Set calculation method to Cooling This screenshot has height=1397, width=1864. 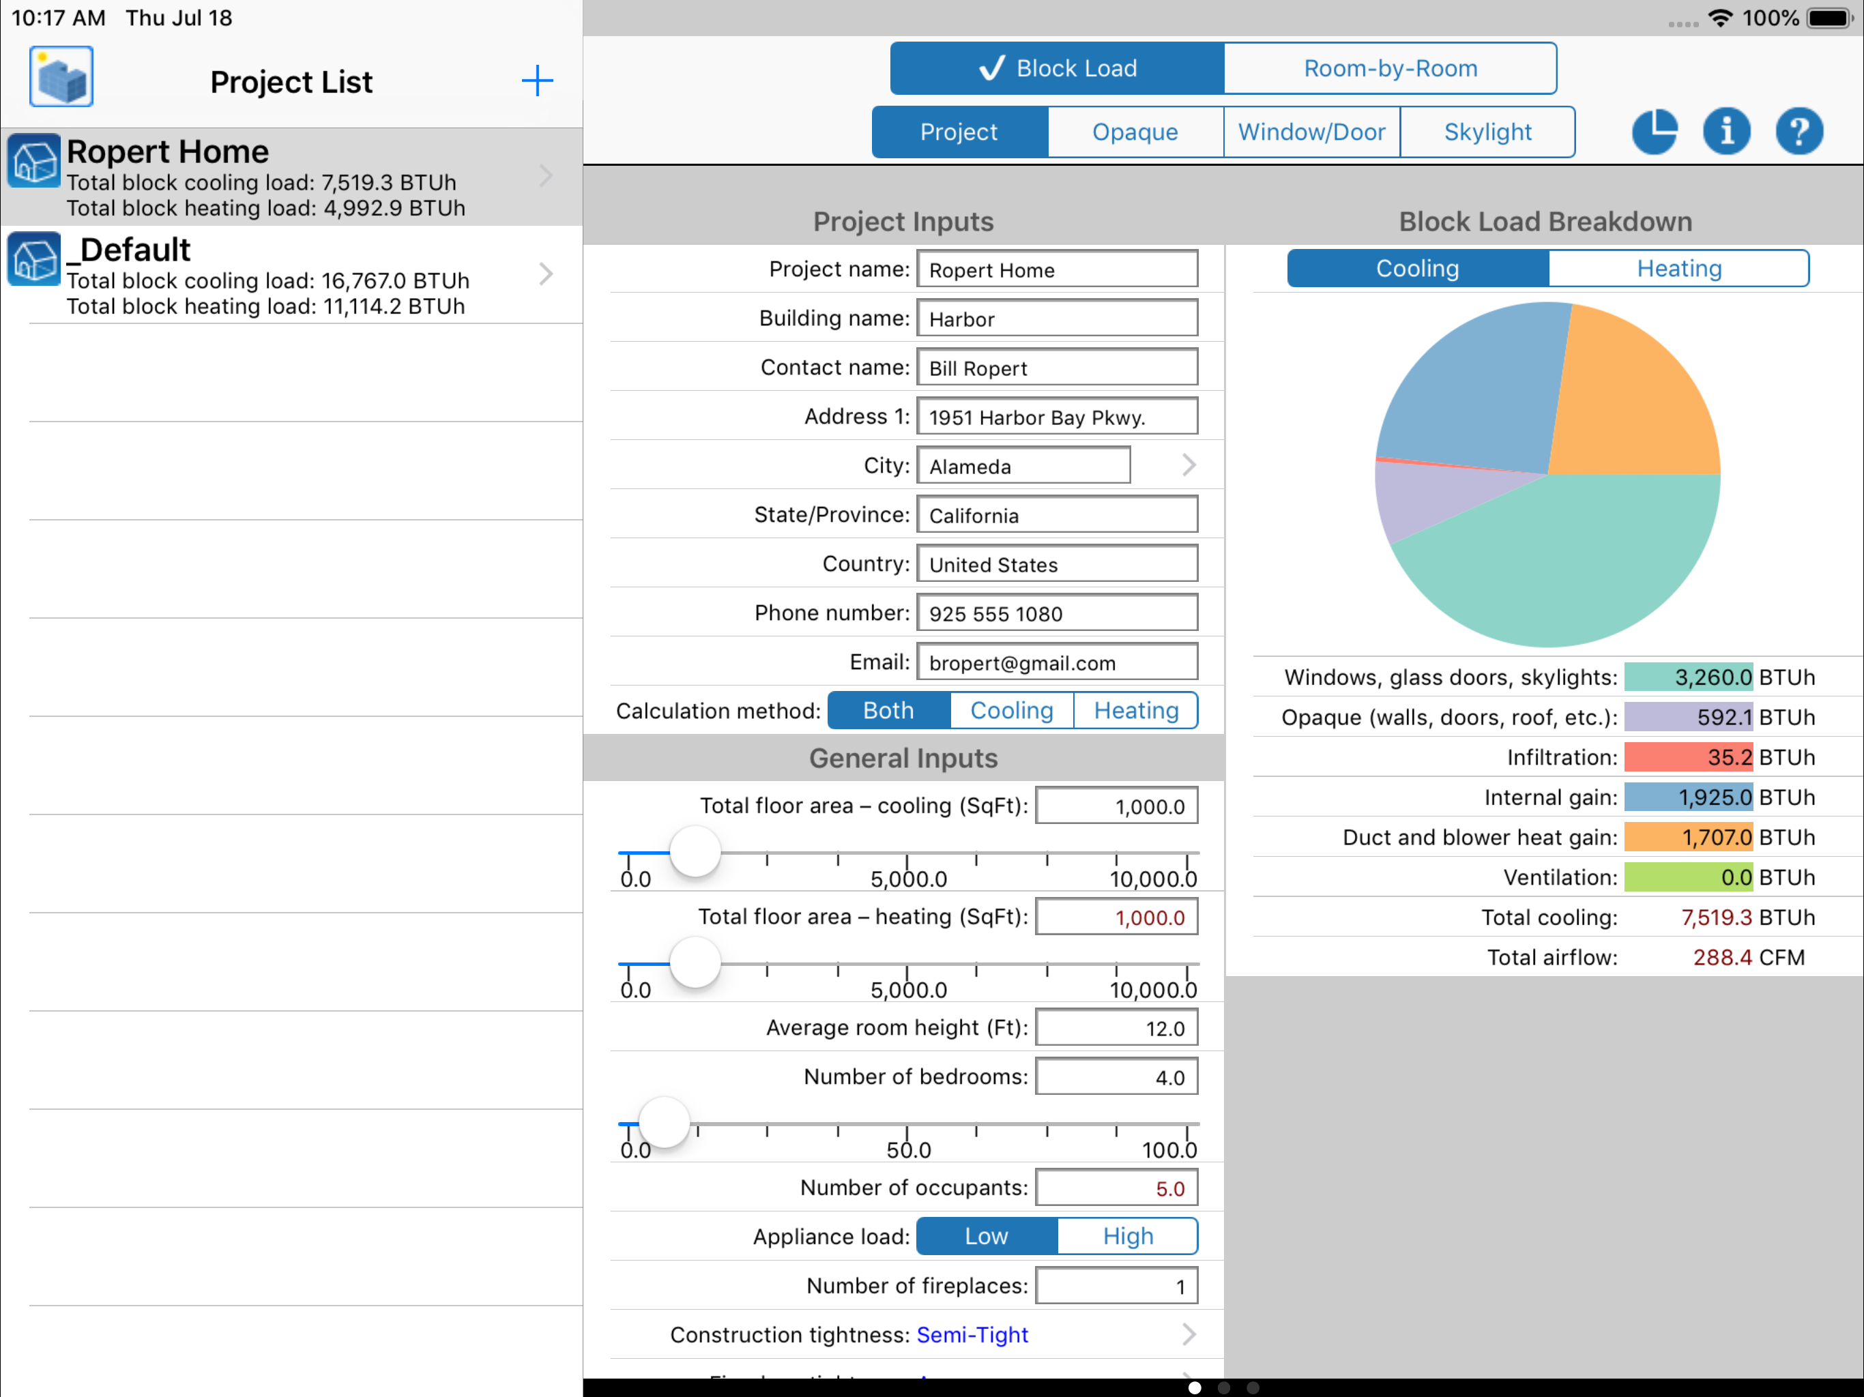(x=1011, y=710)
